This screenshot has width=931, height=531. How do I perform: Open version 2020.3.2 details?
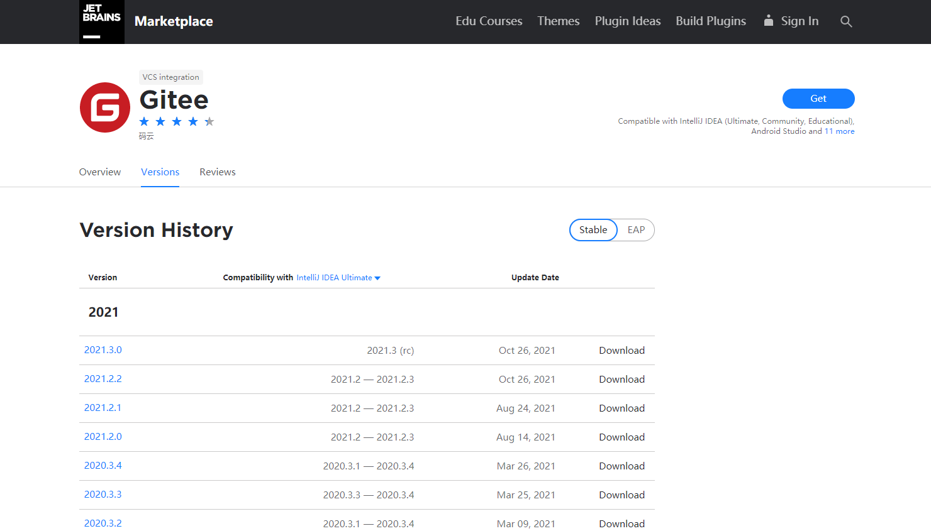coord(103,523)
